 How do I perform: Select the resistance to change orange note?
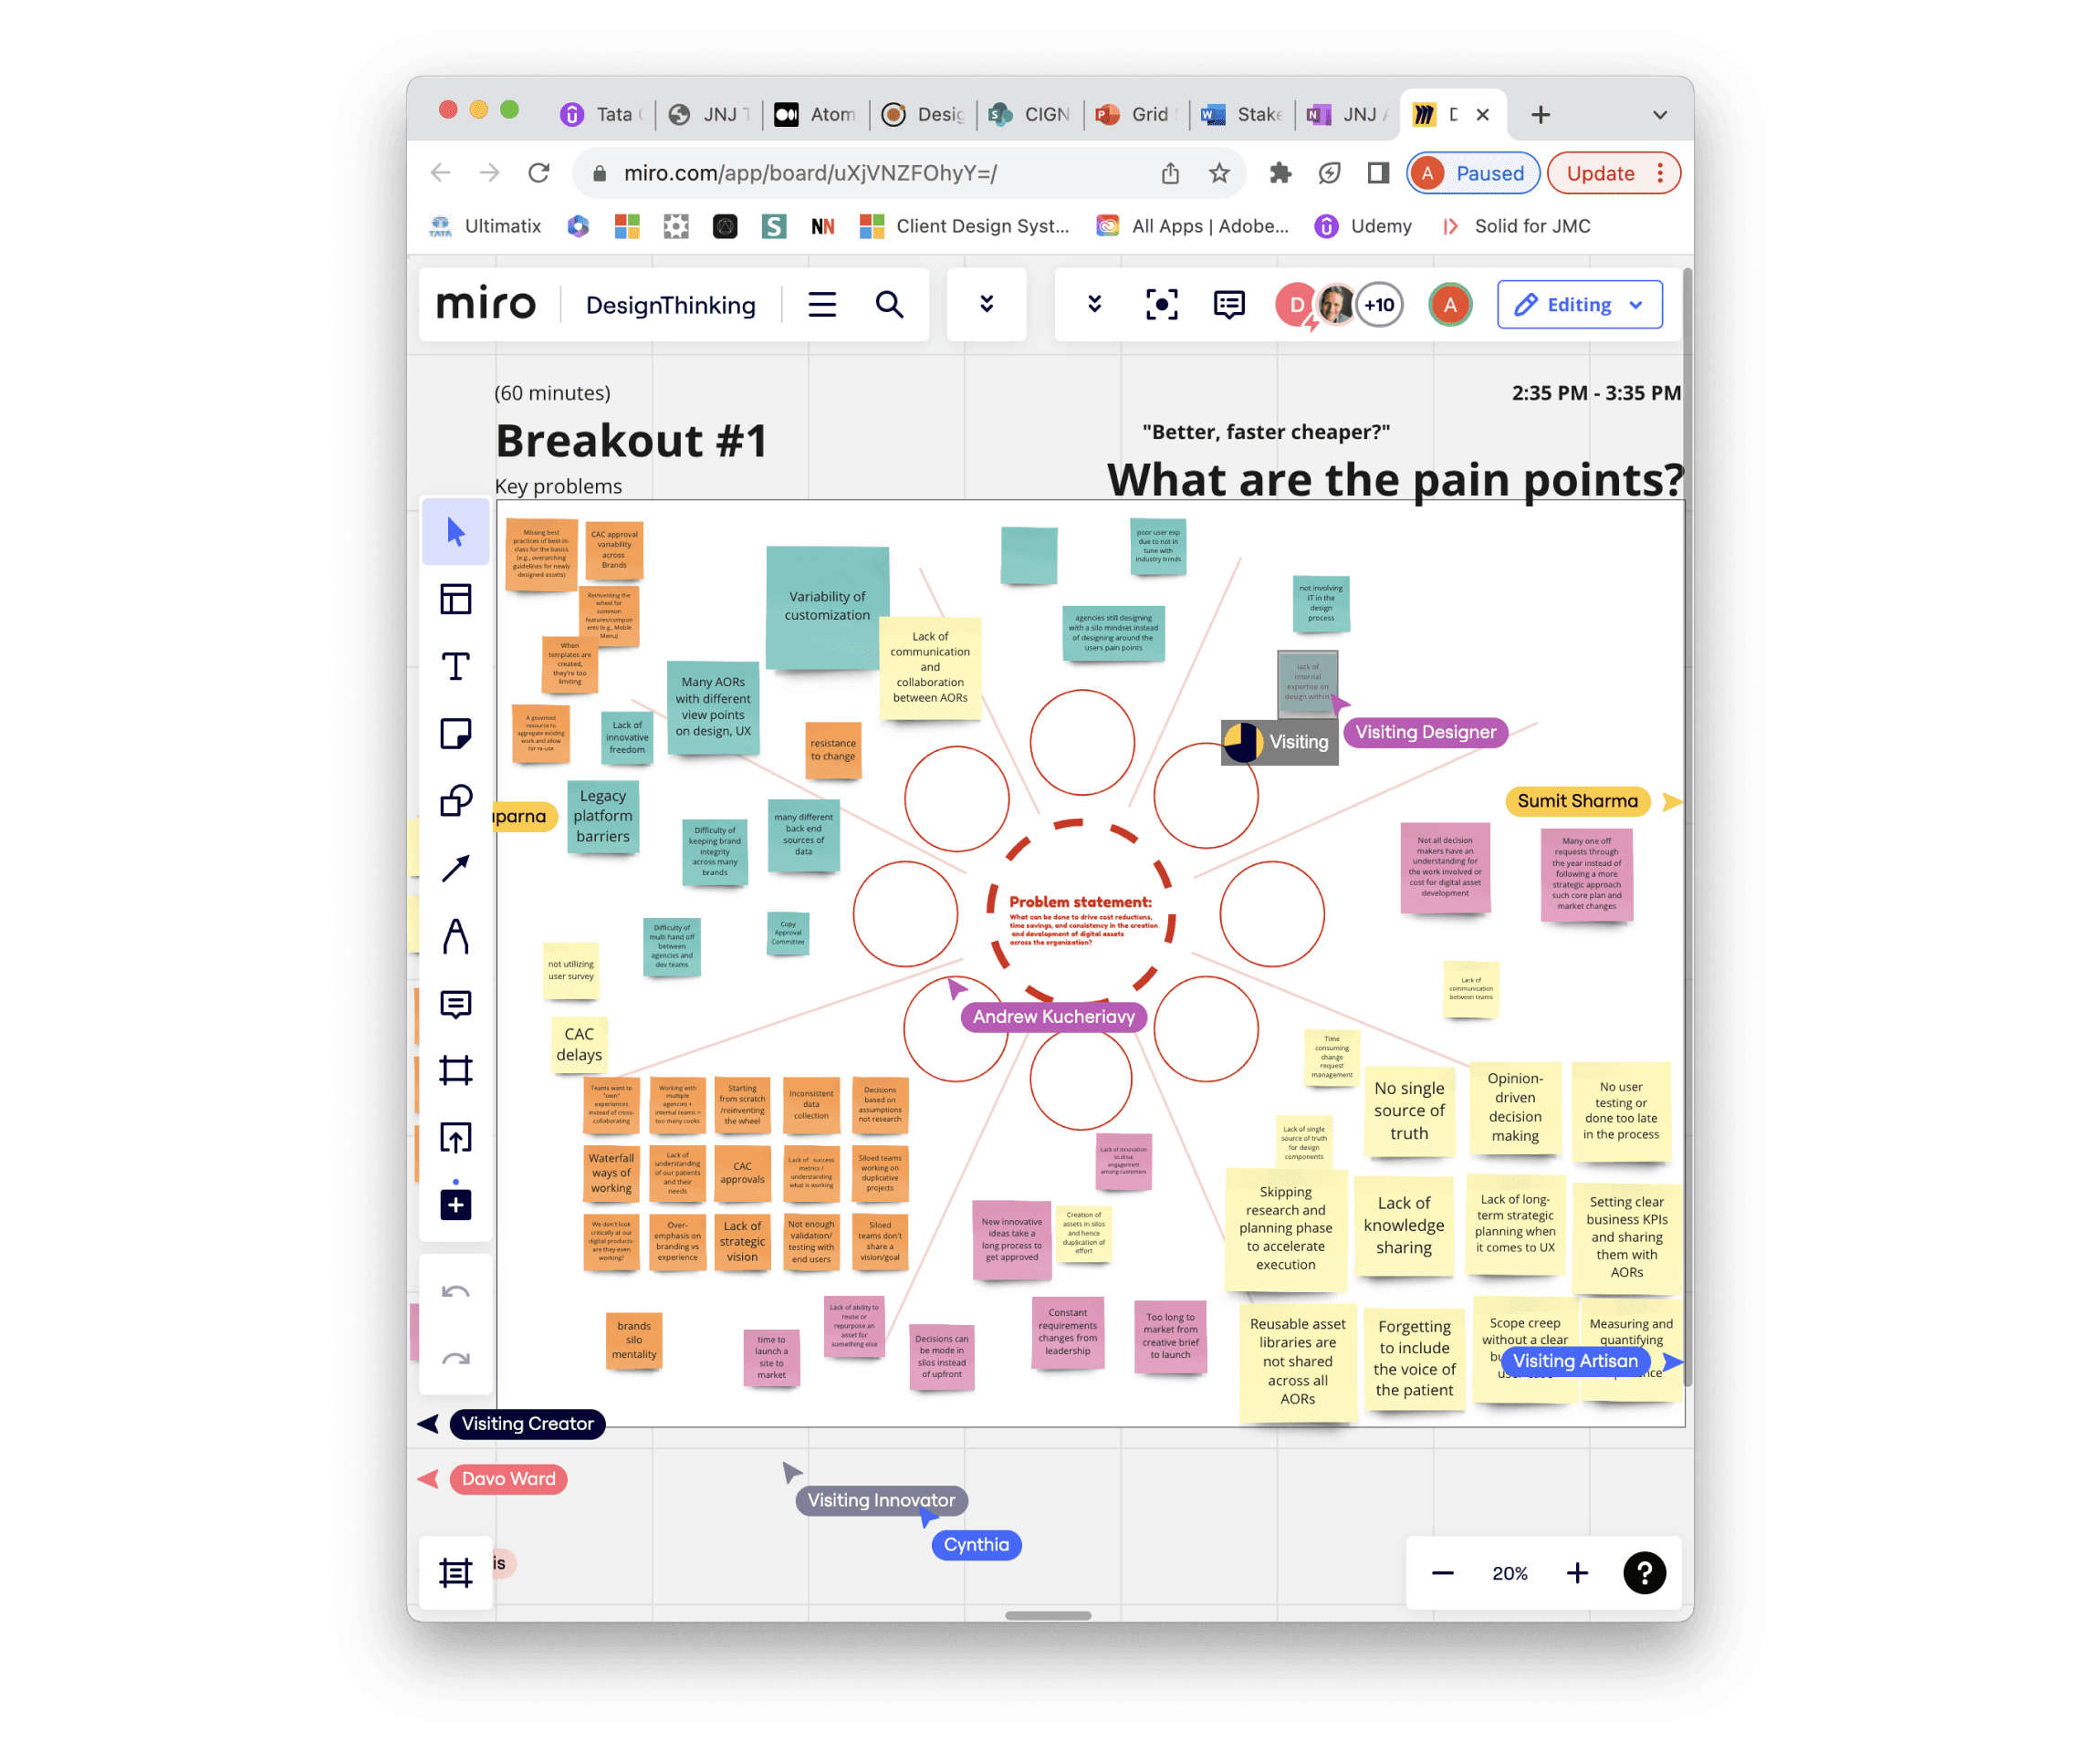point(833,750)
